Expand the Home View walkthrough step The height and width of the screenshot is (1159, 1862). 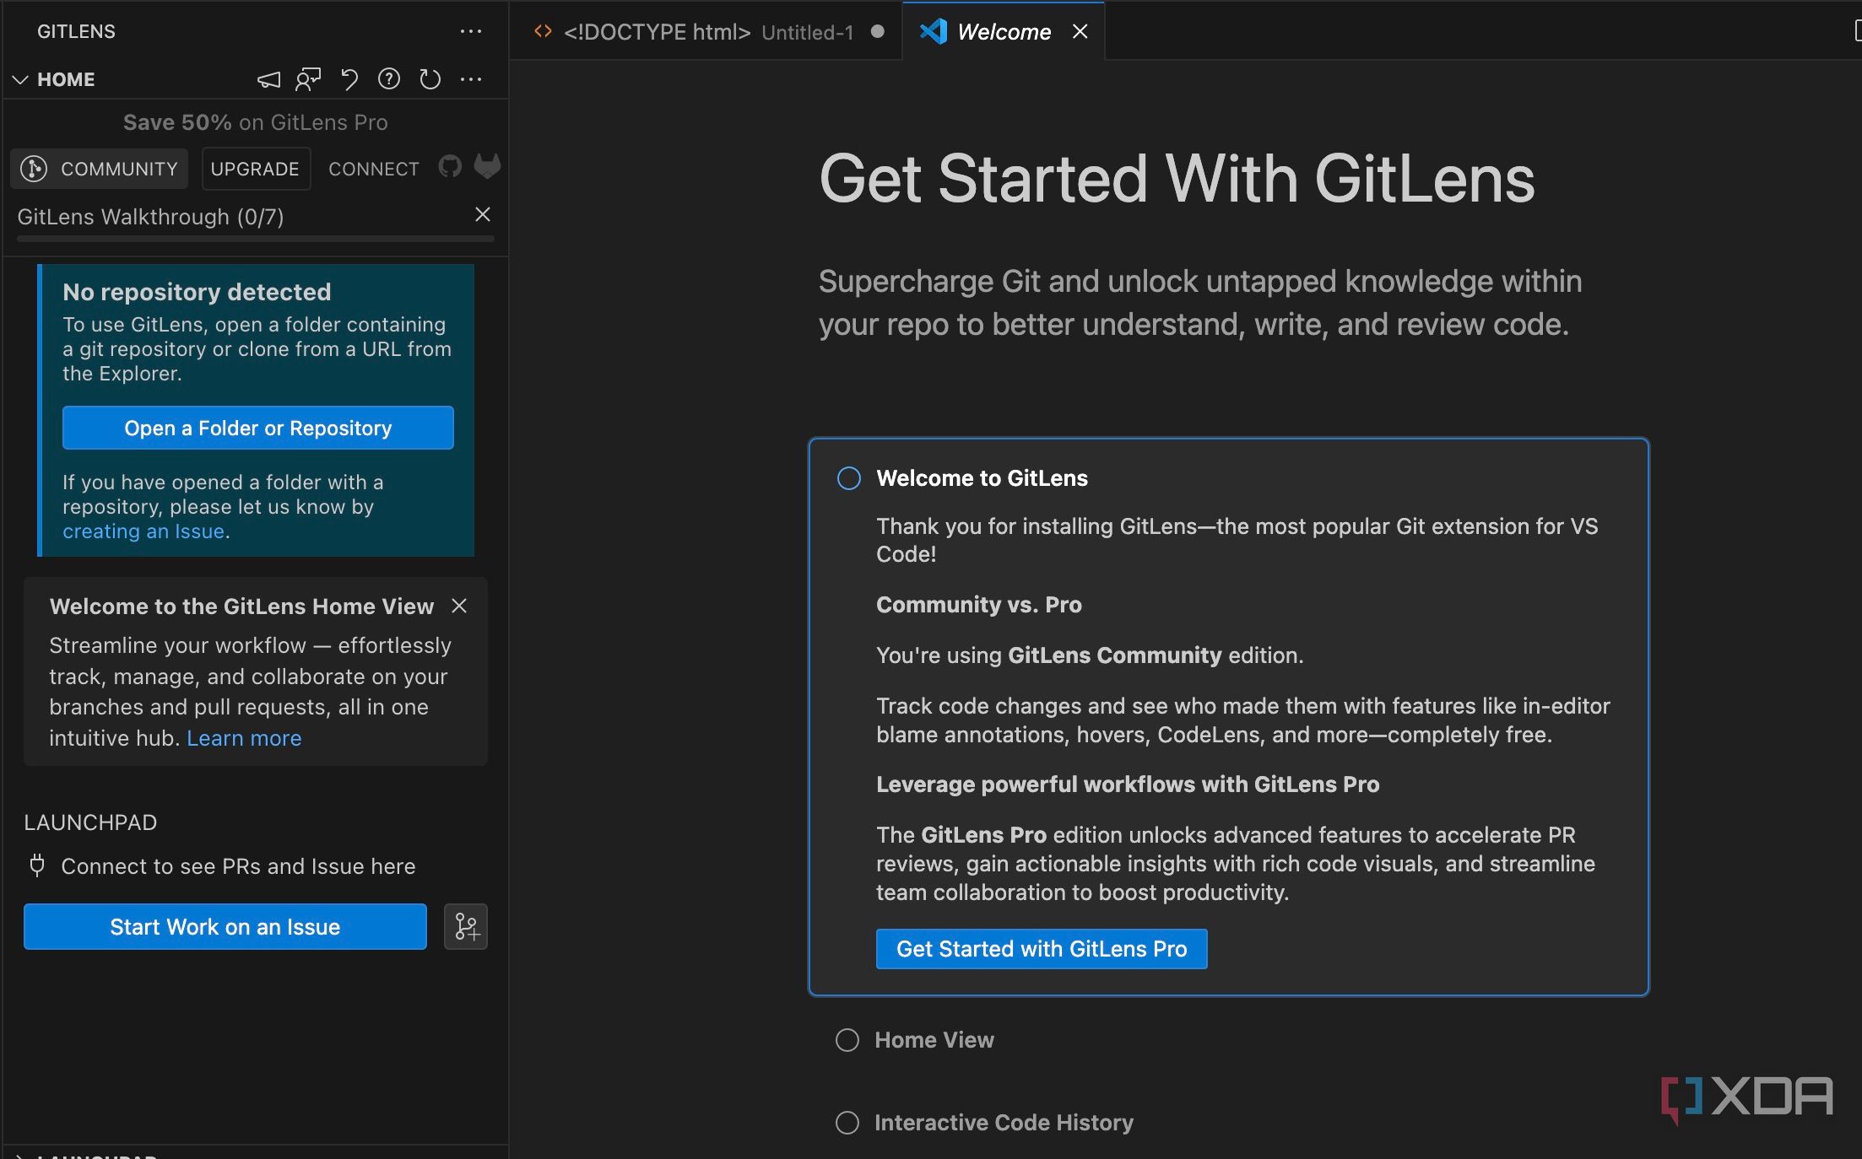coord(934,1040)
